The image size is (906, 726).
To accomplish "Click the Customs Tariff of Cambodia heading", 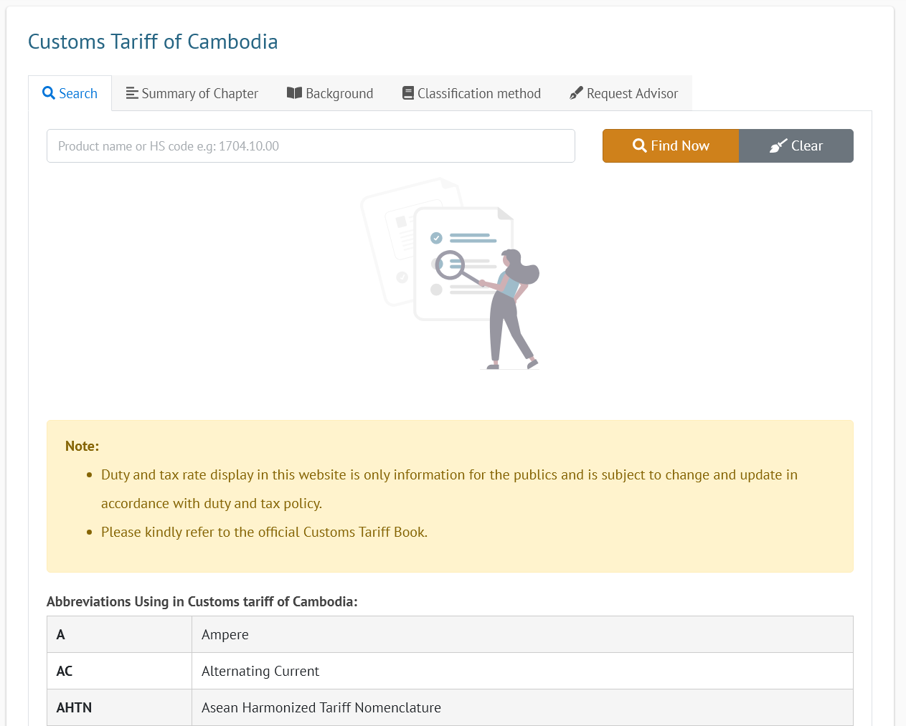I will (153, 42).
